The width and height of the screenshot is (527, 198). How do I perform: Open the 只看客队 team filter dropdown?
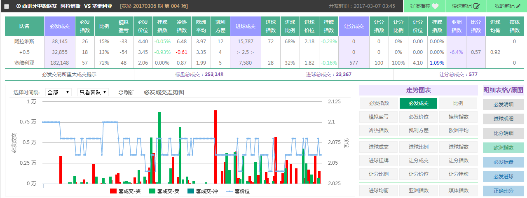(93, 92)
